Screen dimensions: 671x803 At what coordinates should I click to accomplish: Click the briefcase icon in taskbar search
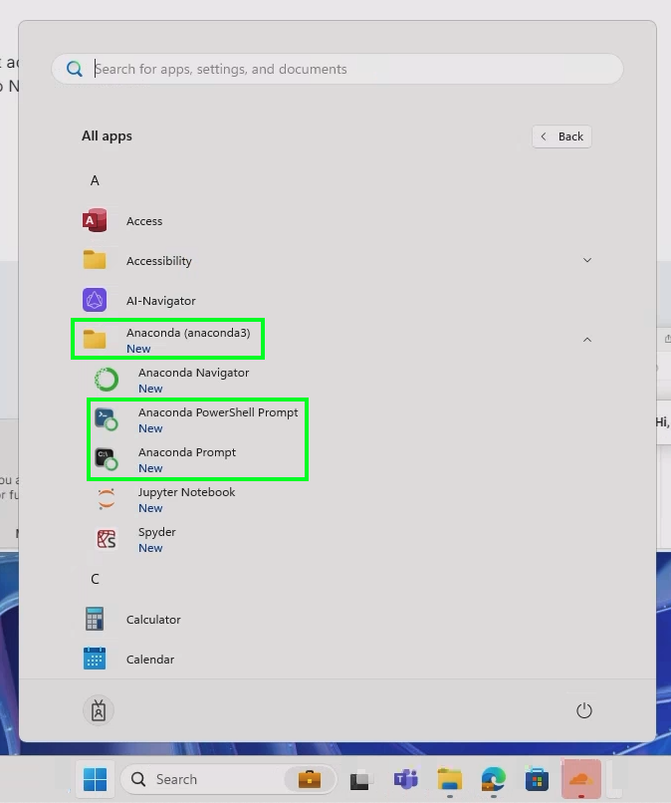click(310, 779)
